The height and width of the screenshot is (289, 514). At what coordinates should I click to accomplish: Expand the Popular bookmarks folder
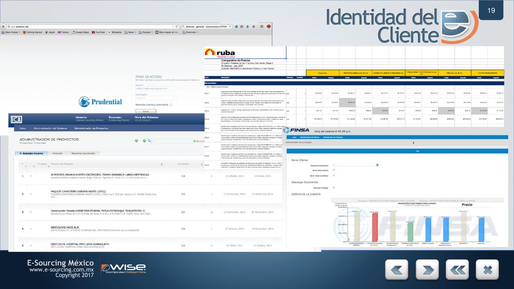click(x=146, y=32)
